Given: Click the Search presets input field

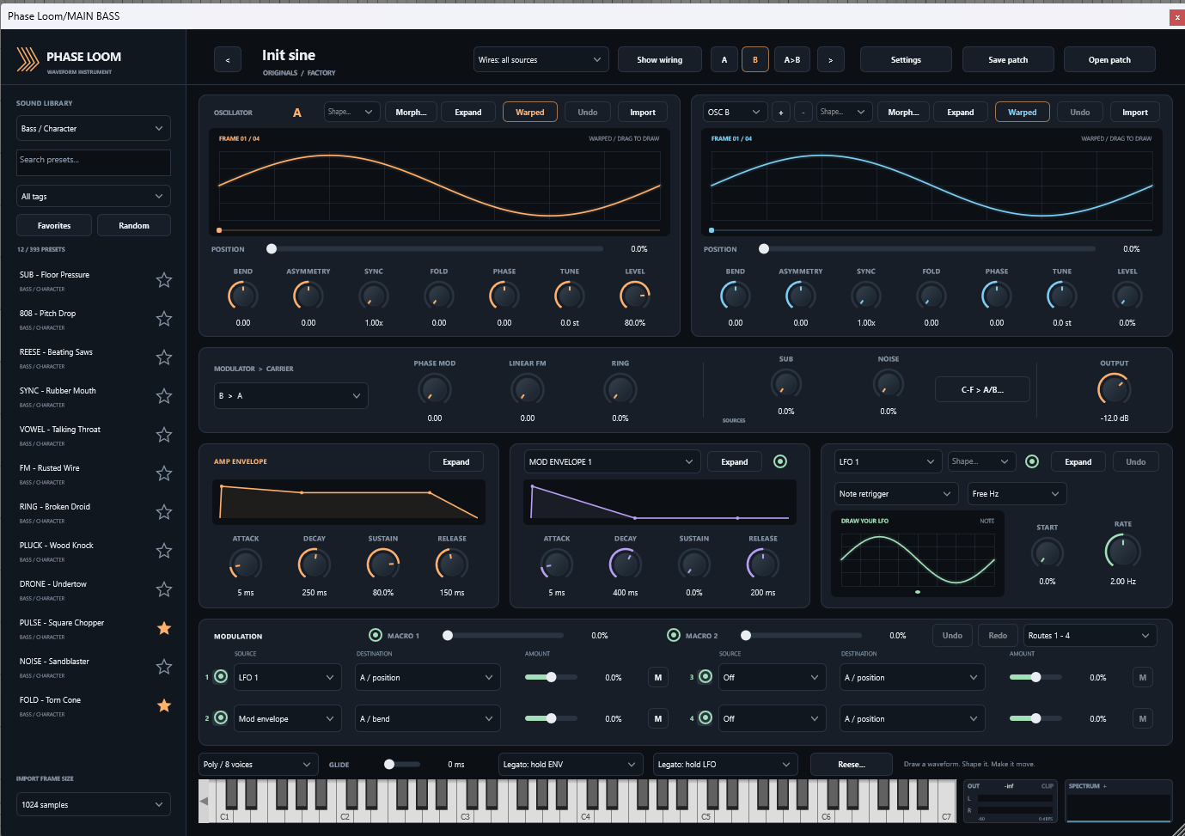Looking at the screenshot, I should [x=93, y=163].
